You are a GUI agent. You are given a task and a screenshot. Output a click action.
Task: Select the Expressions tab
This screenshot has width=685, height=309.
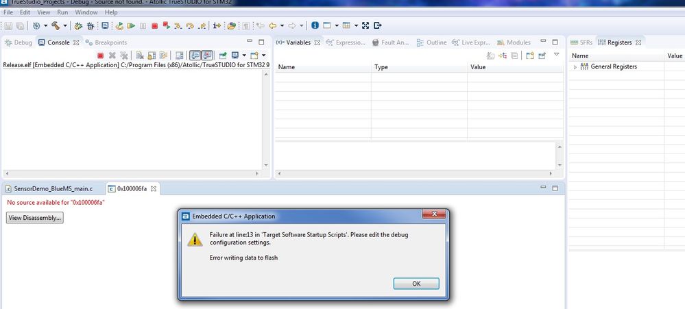pyautogui.click(x=346, y=42)
